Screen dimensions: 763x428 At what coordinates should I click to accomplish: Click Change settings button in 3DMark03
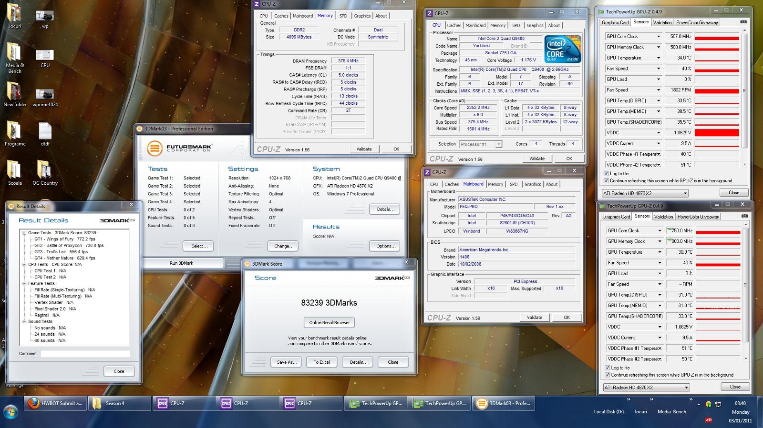[x=283, y=246]
